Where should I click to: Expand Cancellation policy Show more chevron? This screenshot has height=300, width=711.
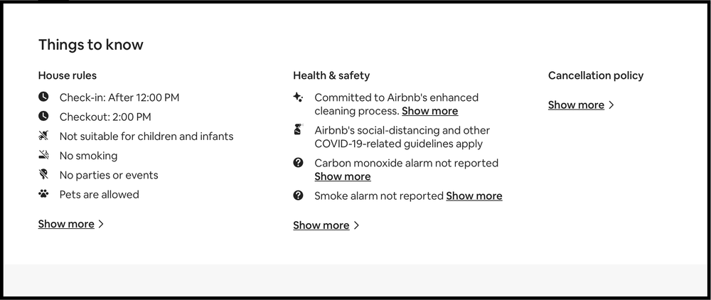[x=611, y=105]
